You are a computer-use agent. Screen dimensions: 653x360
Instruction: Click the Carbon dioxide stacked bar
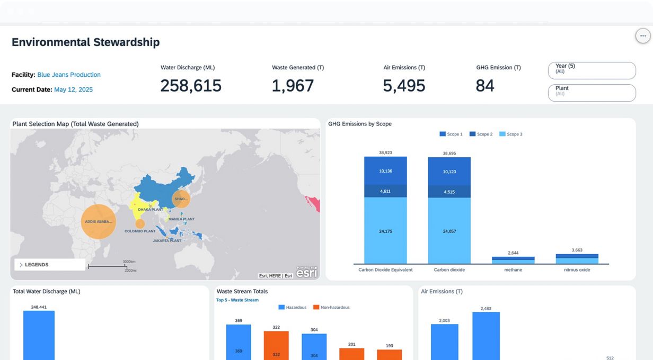click(449, 212)
